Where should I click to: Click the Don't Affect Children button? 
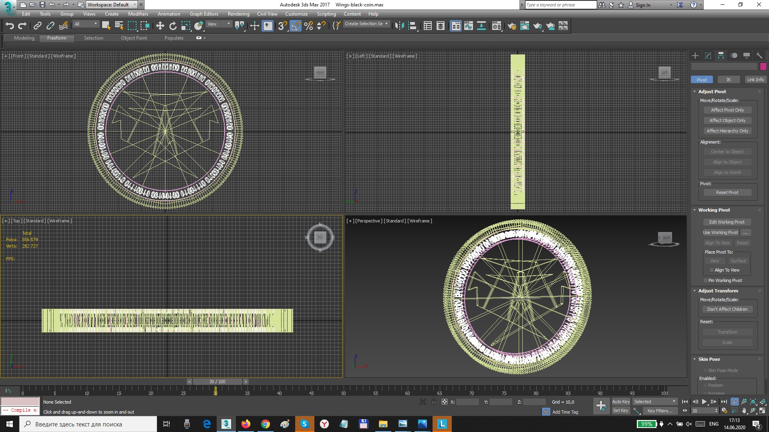click(x=727, y=309)
